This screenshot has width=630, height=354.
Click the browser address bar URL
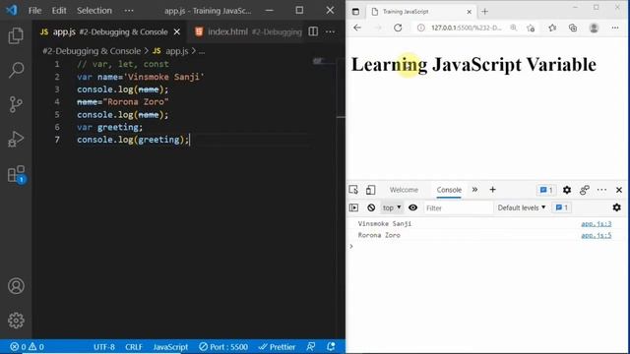(x=466, y=28)
